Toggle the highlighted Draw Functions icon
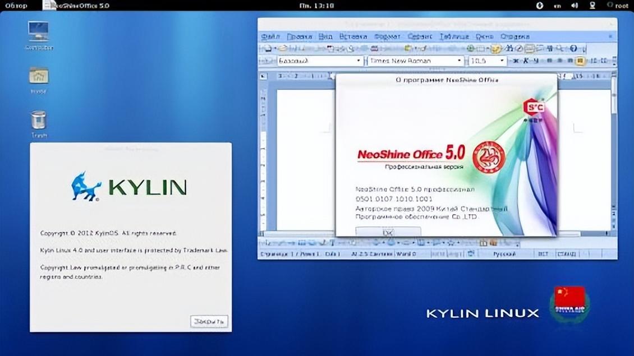The image size is (634, 356). [x=496, y=49]
